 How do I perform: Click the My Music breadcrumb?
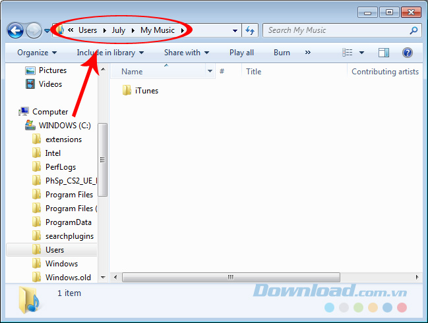pyautogui.click(x=158, y=30)
